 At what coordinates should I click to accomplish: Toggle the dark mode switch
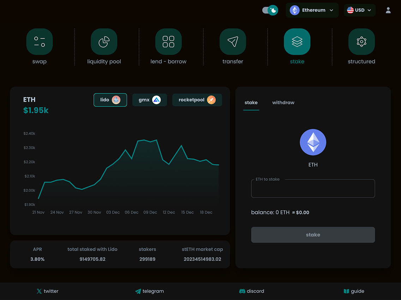(270, 10)
